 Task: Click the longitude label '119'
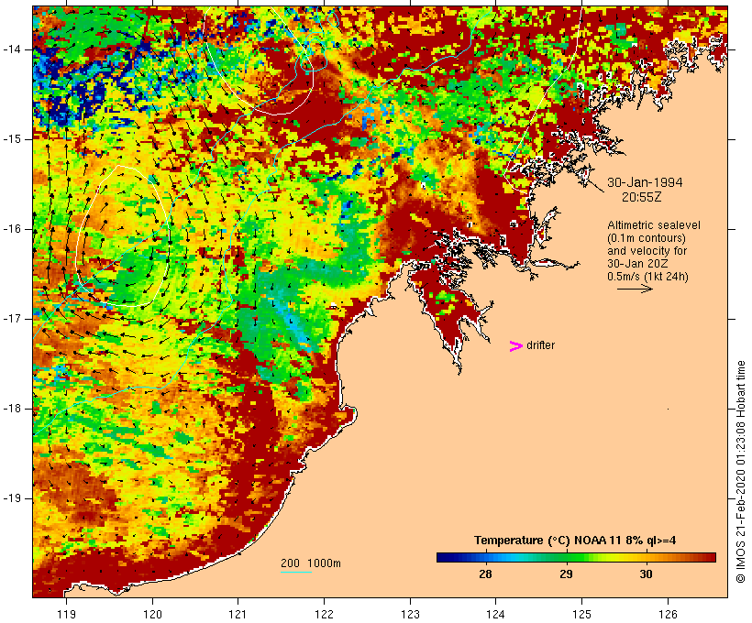66,614
